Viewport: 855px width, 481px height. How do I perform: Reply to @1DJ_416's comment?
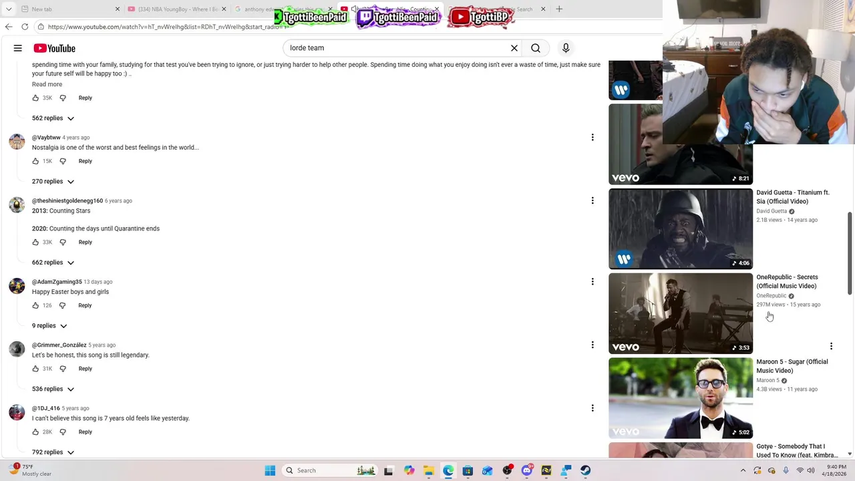(x=85, y=432)
